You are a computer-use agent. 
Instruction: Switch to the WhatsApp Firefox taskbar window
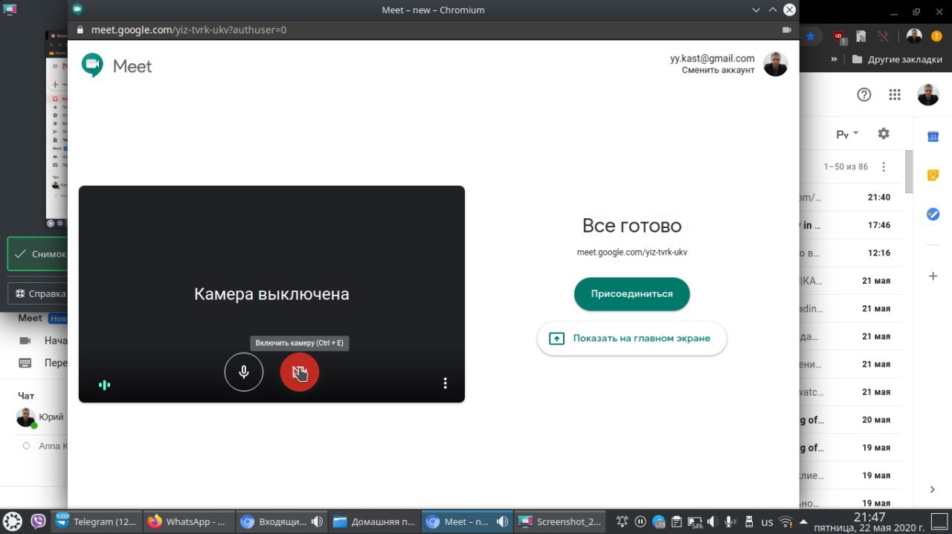click(188, 521)
